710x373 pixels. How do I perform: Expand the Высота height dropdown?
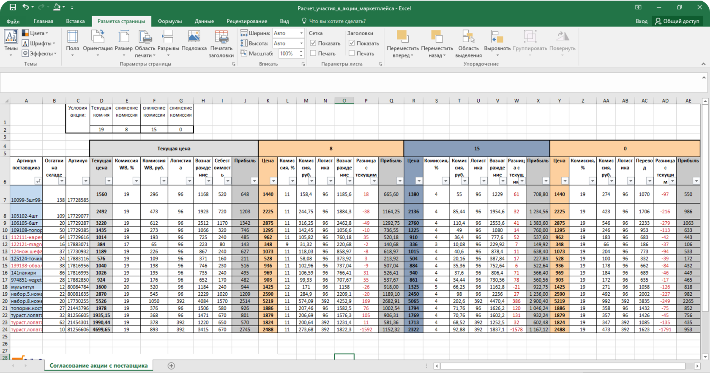click(x=301, y=43)
